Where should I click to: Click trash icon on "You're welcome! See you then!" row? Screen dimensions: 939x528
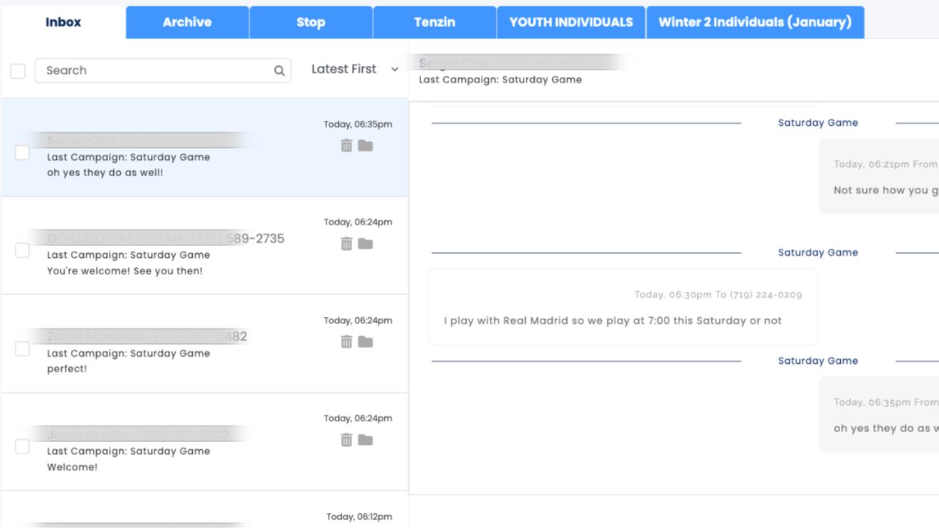[346, 244]
